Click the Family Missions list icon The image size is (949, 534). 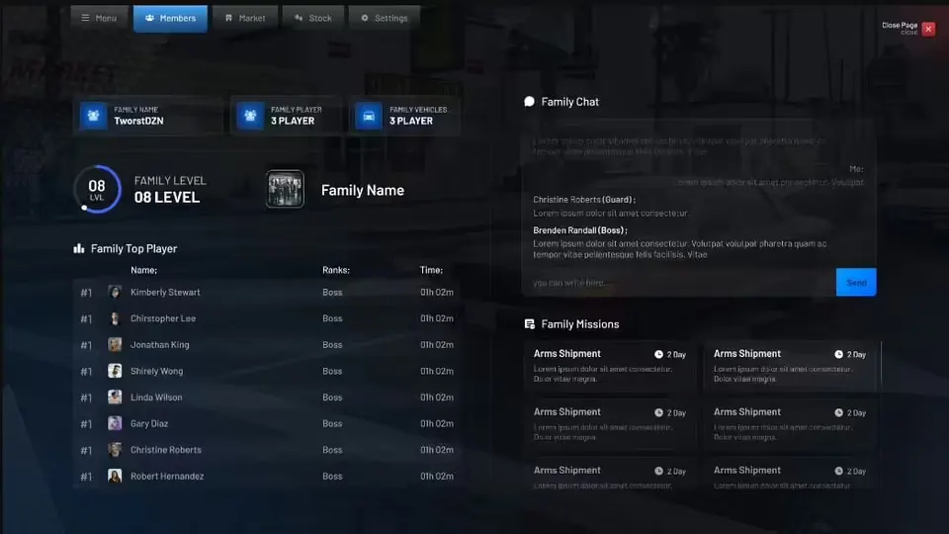[530, 324]
